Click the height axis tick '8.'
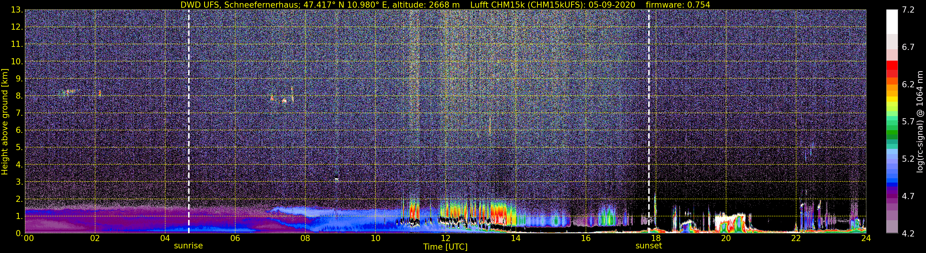Image resolution: width=926 pixels, height=253 pixels. point(19,96)
